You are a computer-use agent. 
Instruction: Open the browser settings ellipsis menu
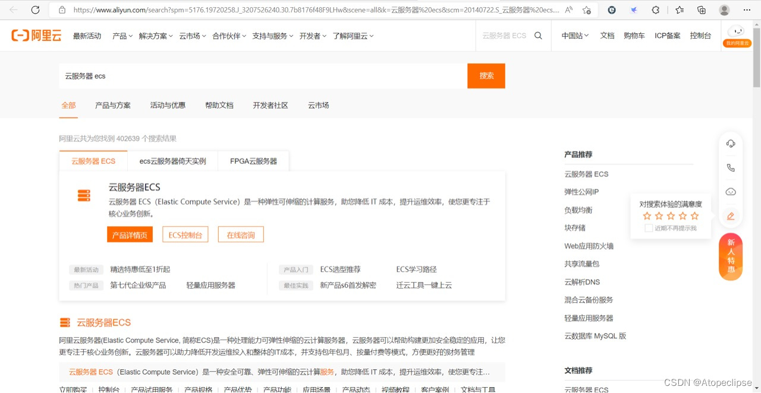click(747, 10)
